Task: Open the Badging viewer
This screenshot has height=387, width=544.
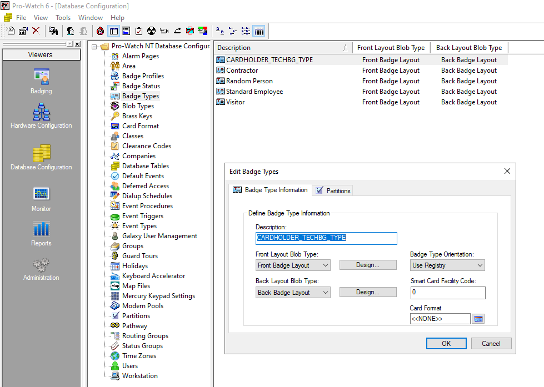Action: coord(41,81)
